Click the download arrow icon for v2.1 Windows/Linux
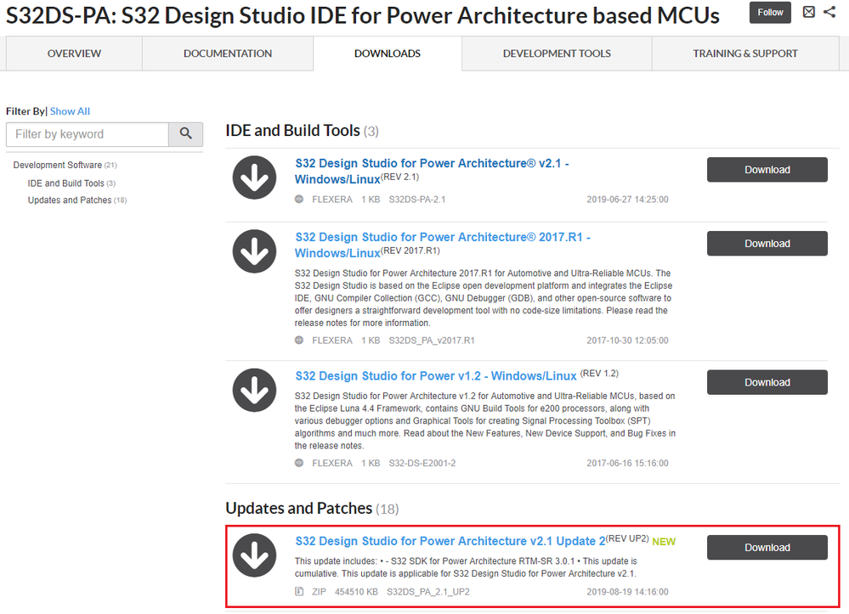Viewport: 849px width, 614px height. click(254, 177)
